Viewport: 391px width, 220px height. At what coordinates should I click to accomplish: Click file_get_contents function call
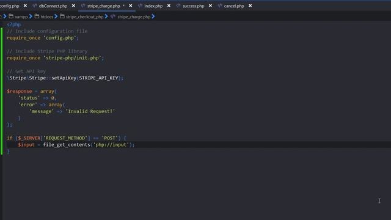click(67, 145)
